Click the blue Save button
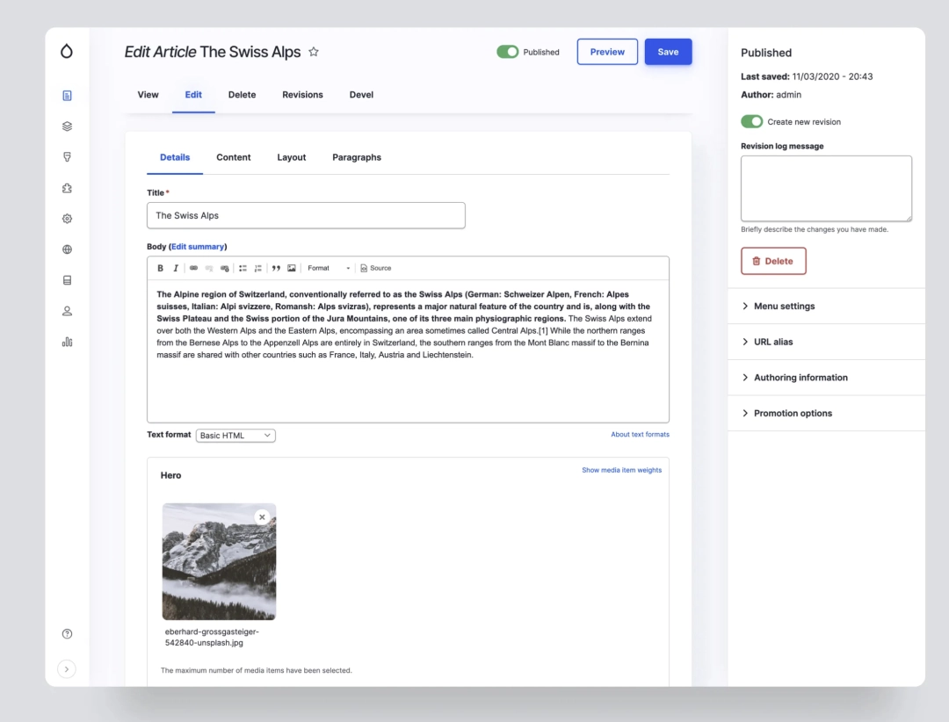This screenshot has height=722, width=949. 668,52
